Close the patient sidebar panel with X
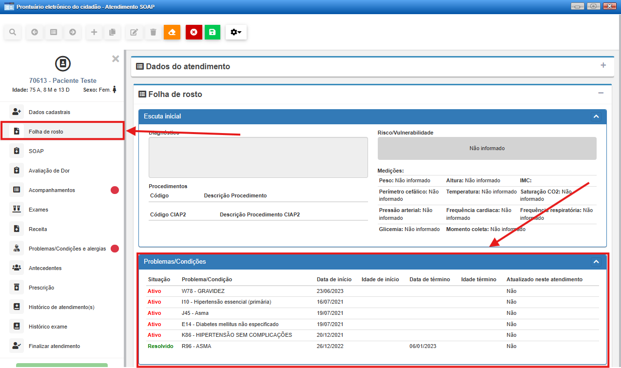Screen dimensions: 621x368 pyautogui.click(x=116, y=59)
